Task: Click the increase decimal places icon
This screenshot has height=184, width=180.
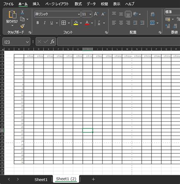Action: point(167,26)
